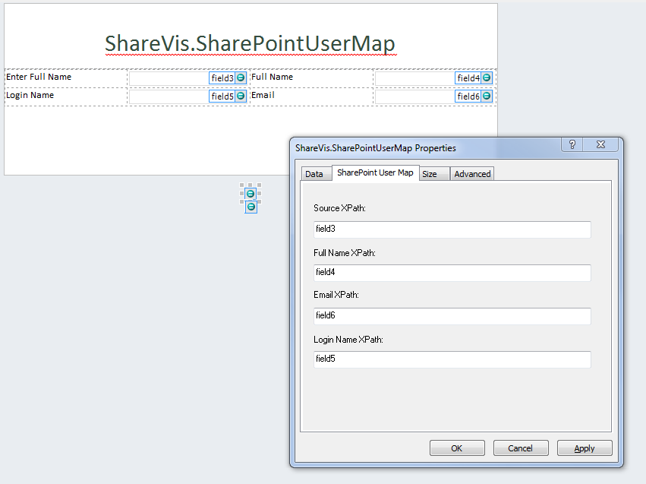646x484 pixels.
Task: Click the Login Name text box on form
Action: click(x=187, y=96)
